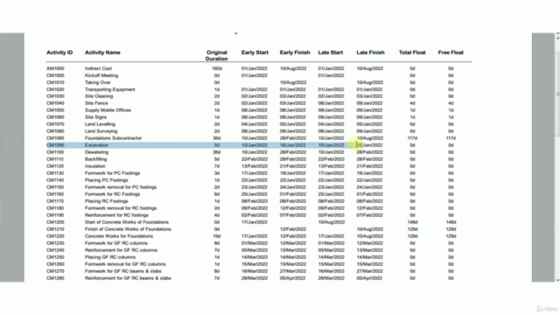Click the Land Surveying activity name
560x315 pixels.
[101, 131]
